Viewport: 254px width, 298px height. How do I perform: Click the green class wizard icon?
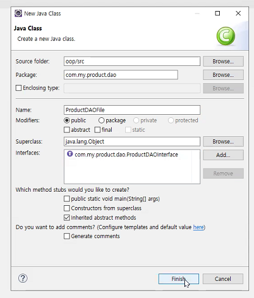point(226,36)
